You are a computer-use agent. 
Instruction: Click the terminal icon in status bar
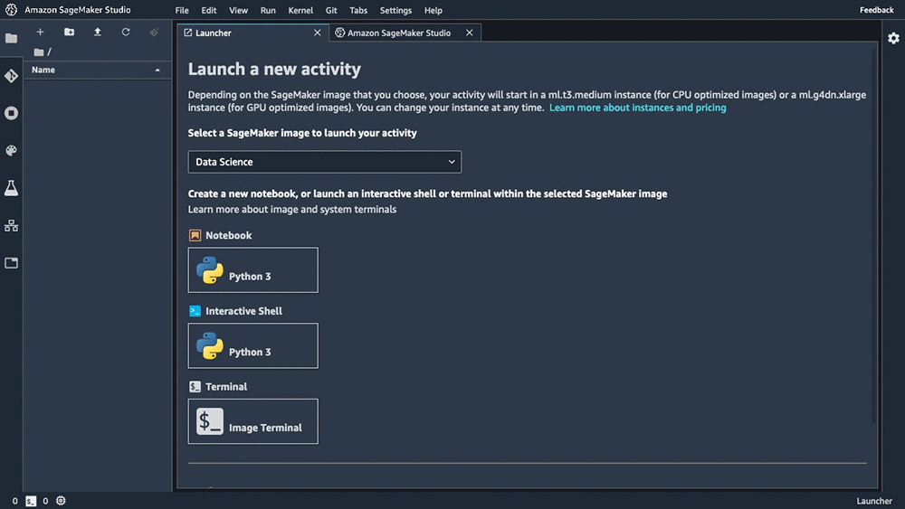point(31,501)
